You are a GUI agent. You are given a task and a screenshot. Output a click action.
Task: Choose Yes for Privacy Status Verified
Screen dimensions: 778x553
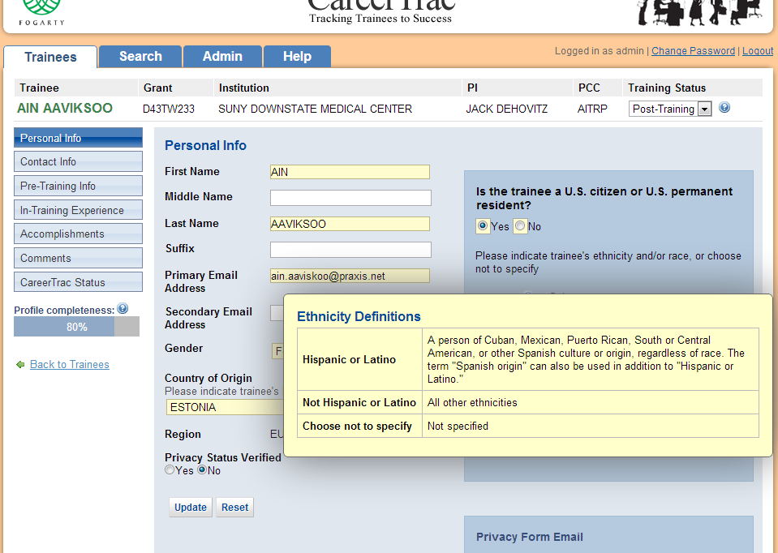[170, 469]
